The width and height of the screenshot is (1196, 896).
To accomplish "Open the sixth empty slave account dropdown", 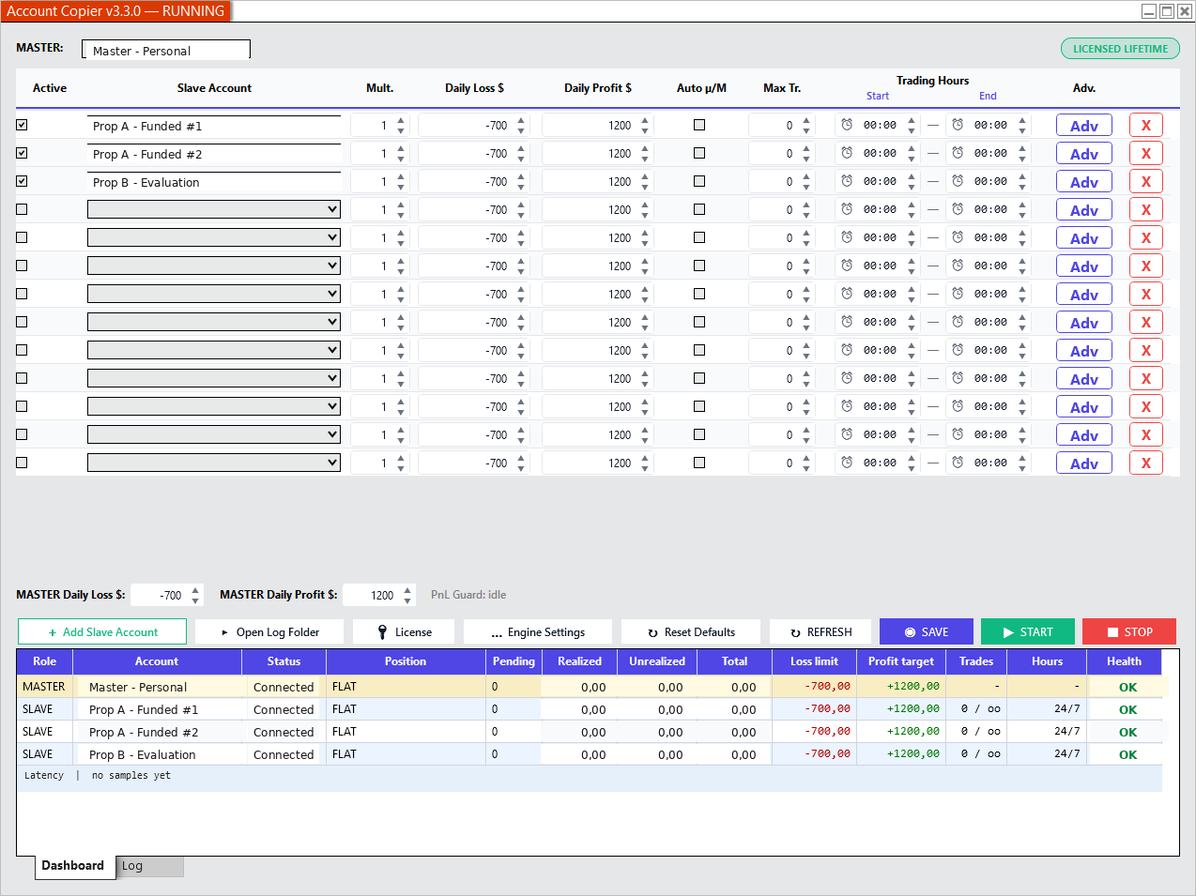I will [214, 350].
